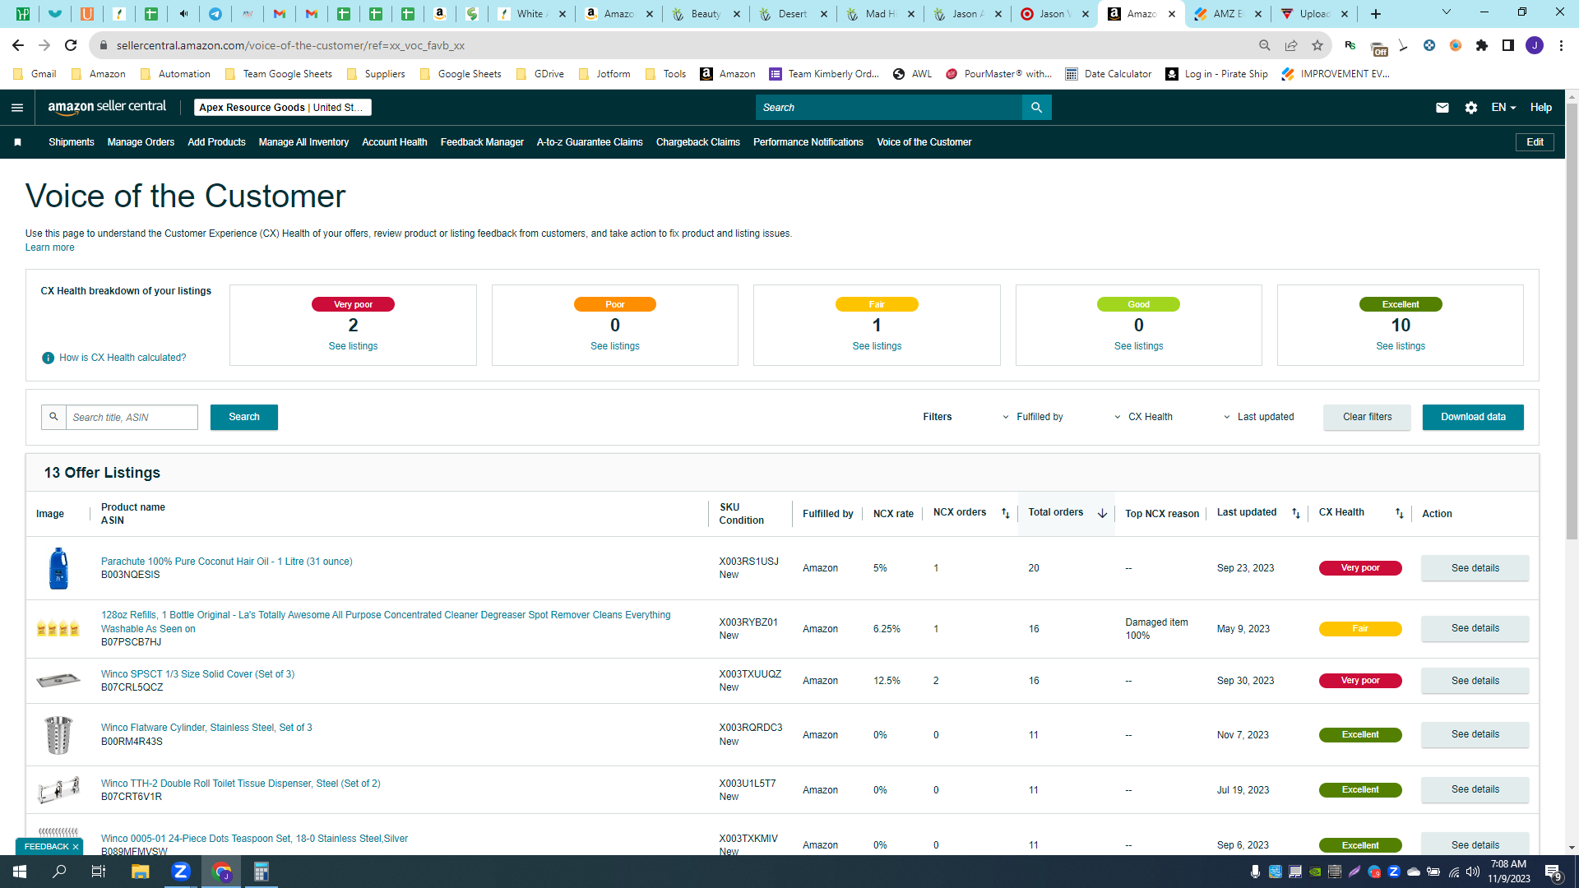Go to Feedback Manager

click(x=482, y=142)
